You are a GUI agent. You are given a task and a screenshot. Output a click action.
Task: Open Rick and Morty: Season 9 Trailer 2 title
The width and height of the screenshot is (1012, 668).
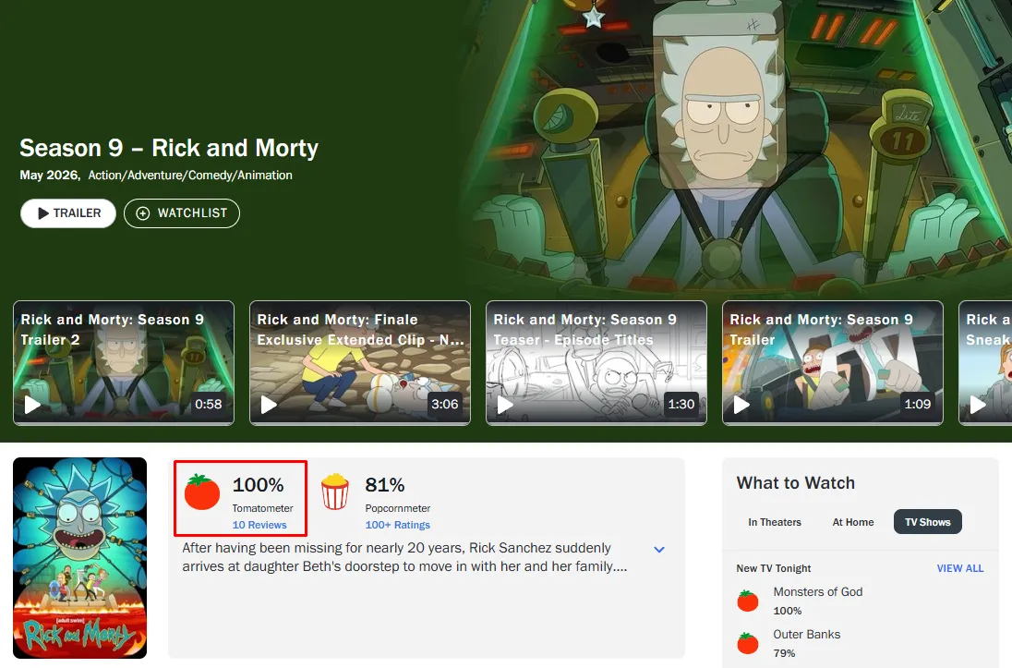click(113, 330)
